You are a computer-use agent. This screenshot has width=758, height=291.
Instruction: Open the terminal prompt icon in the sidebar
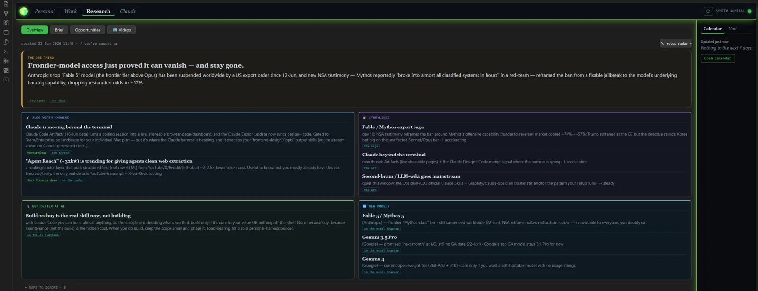6,51
